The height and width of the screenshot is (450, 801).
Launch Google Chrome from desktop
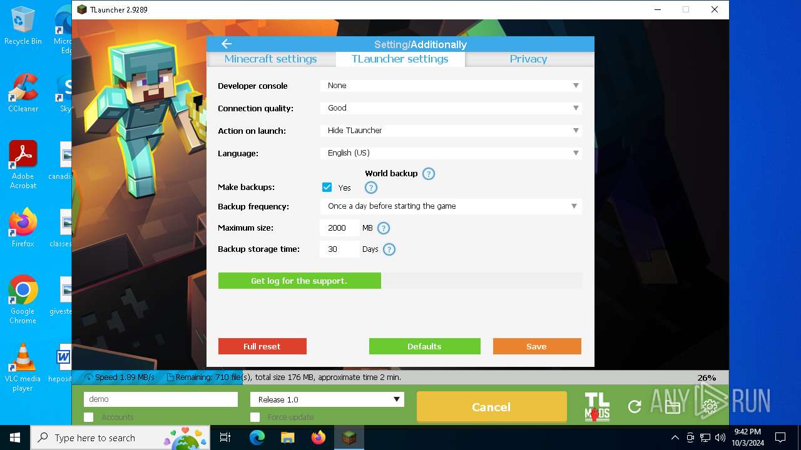tap(23, 300)
